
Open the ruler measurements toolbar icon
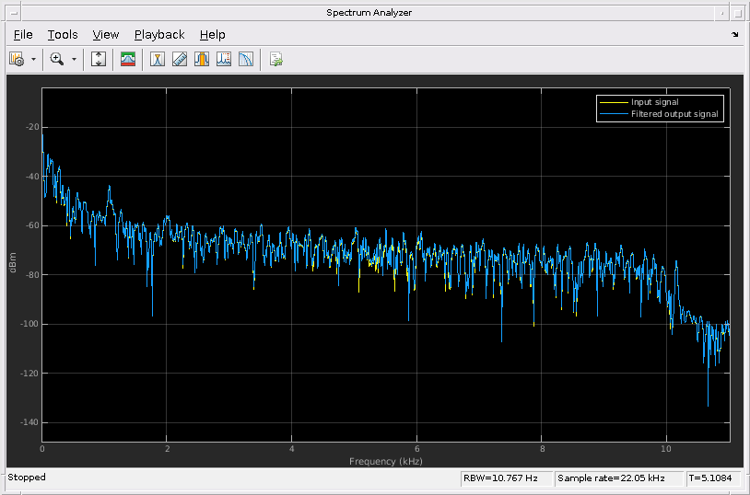pos(180,59)
